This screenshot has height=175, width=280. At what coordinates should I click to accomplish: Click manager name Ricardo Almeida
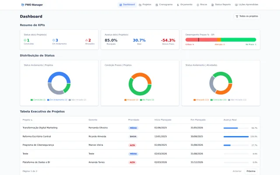(x=97, y=136)
